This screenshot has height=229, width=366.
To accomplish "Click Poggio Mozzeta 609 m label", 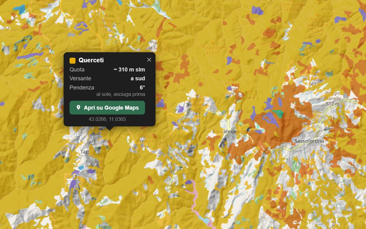I will click(x=233, y=89).
